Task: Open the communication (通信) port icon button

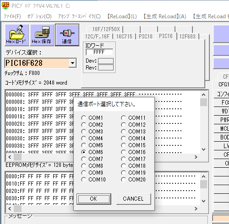Action: [67, 35]
